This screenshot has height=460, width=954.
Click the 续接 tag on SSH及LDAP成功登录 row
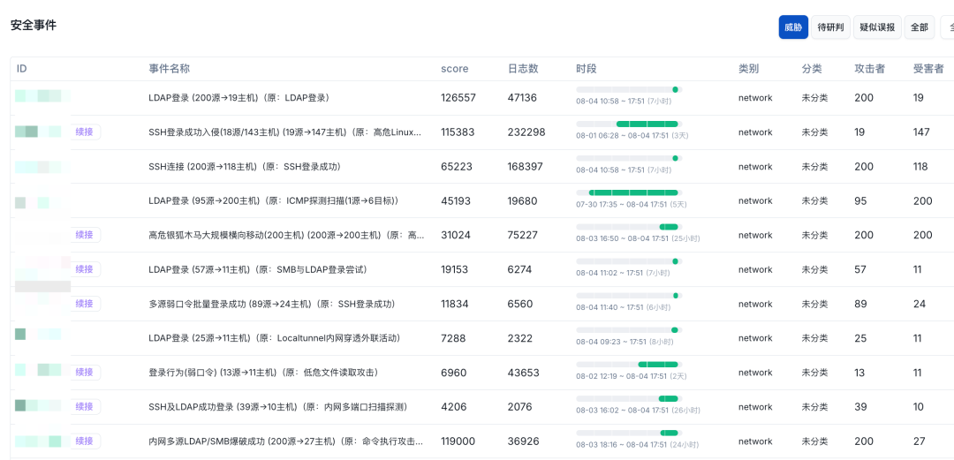point(85,406)
